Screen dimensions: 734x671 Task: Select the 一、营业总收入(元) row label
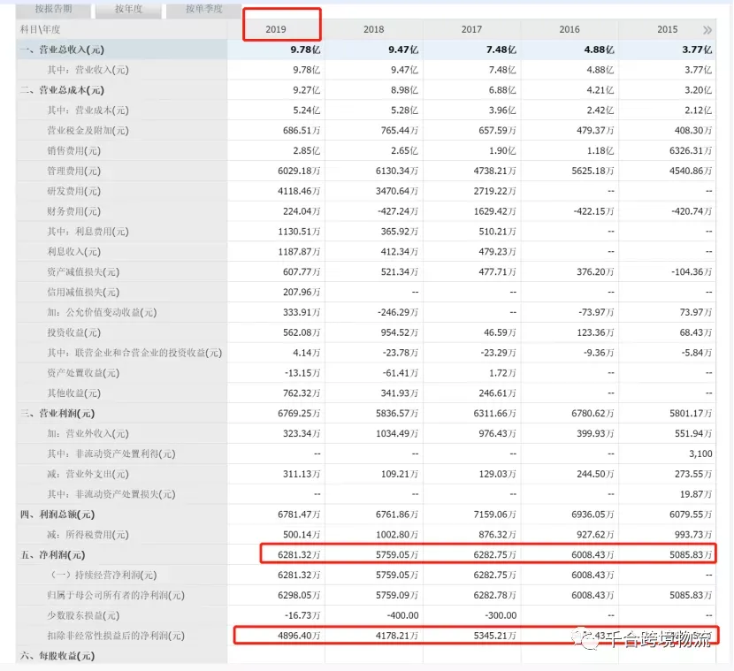click(x=62, y=50)
